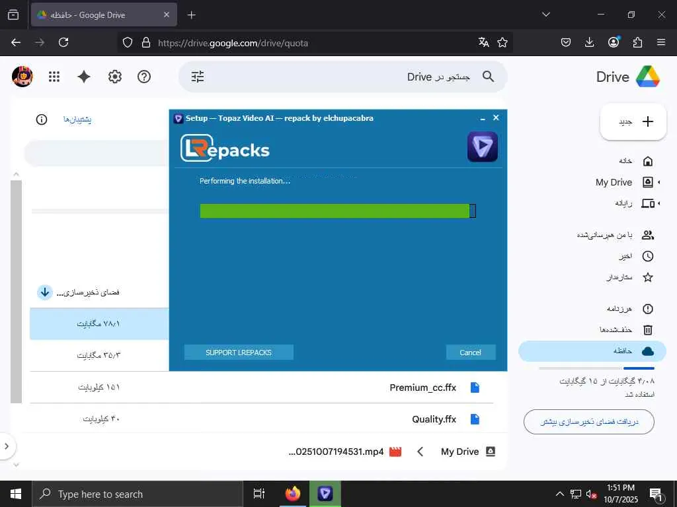The image size is (677, 507).
Task: Click the SUPPORT LREPACKS button
Action: [238, 353]
